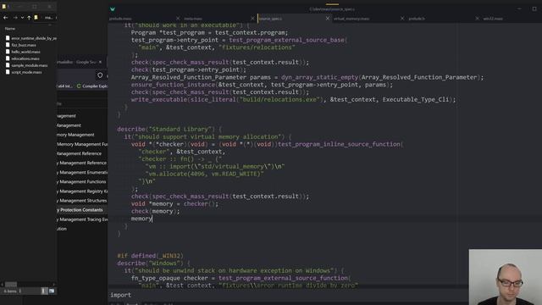Go up one folder in File Explorer
This screenshot has width=542, height=305.
click(x=29, y=17)
